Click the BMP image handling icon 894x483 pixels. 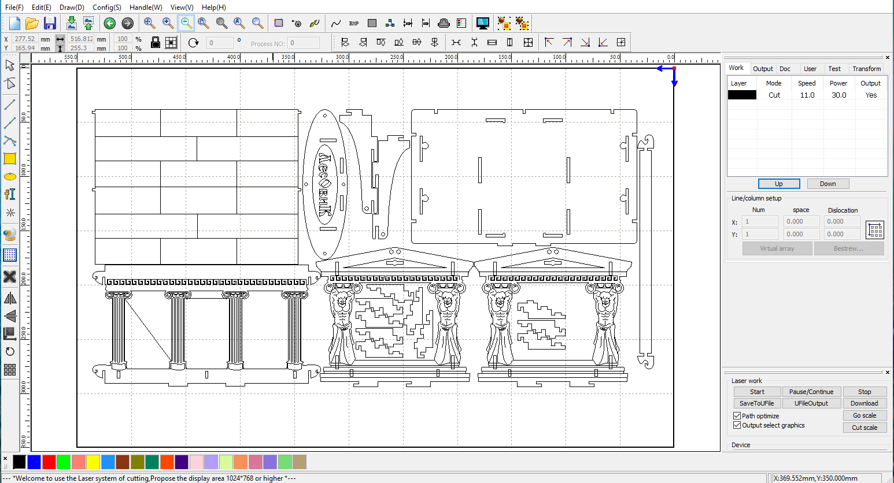click(x=354, y=24)
